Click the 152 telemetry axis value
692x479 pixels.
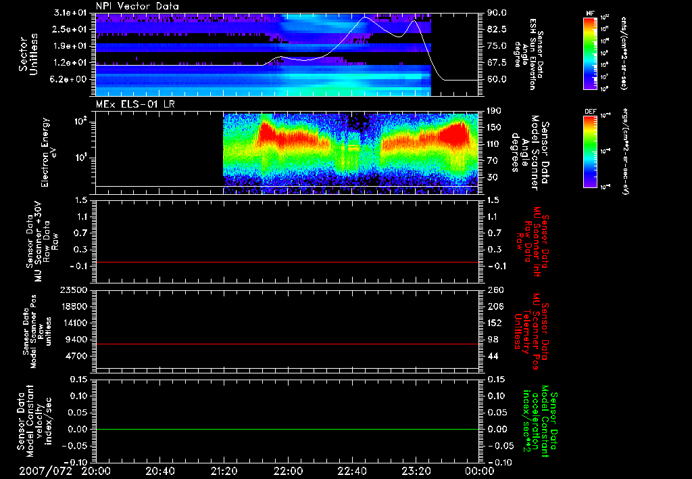(494, 323)
